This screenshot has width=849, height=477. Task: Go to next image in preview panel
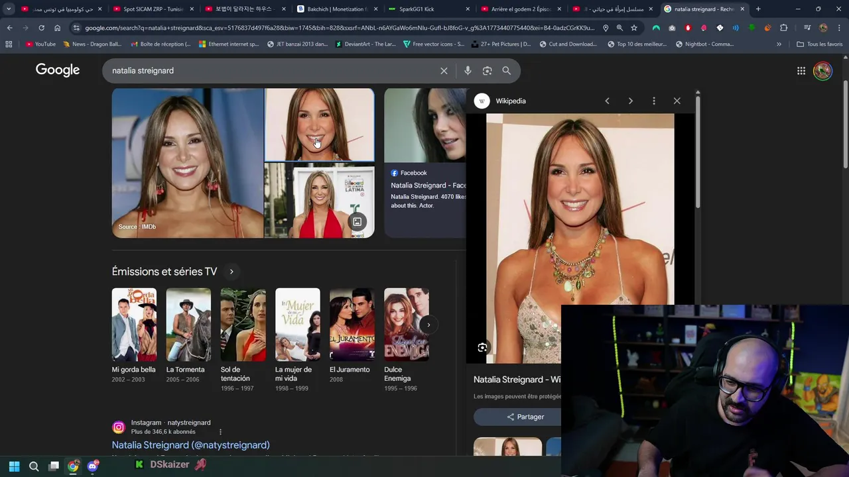(x=630, y=101)
